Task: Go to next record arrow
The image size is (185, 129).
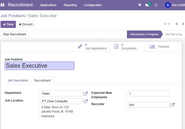Action: (183, 24)
